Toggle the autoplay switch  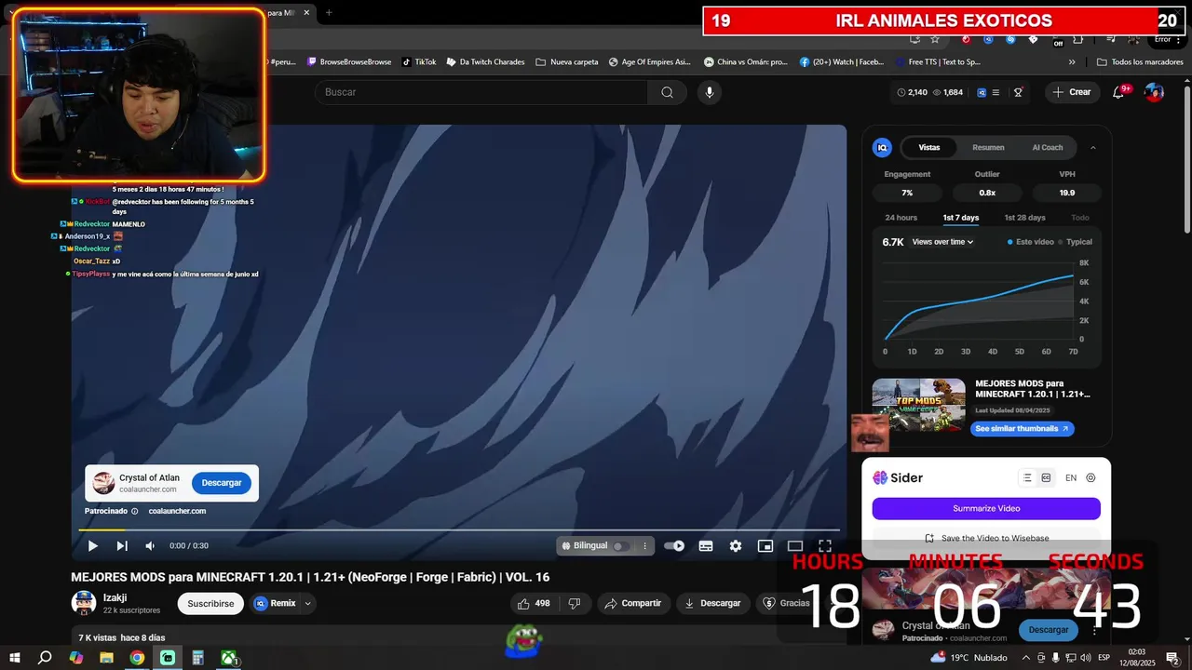(674, 546)
